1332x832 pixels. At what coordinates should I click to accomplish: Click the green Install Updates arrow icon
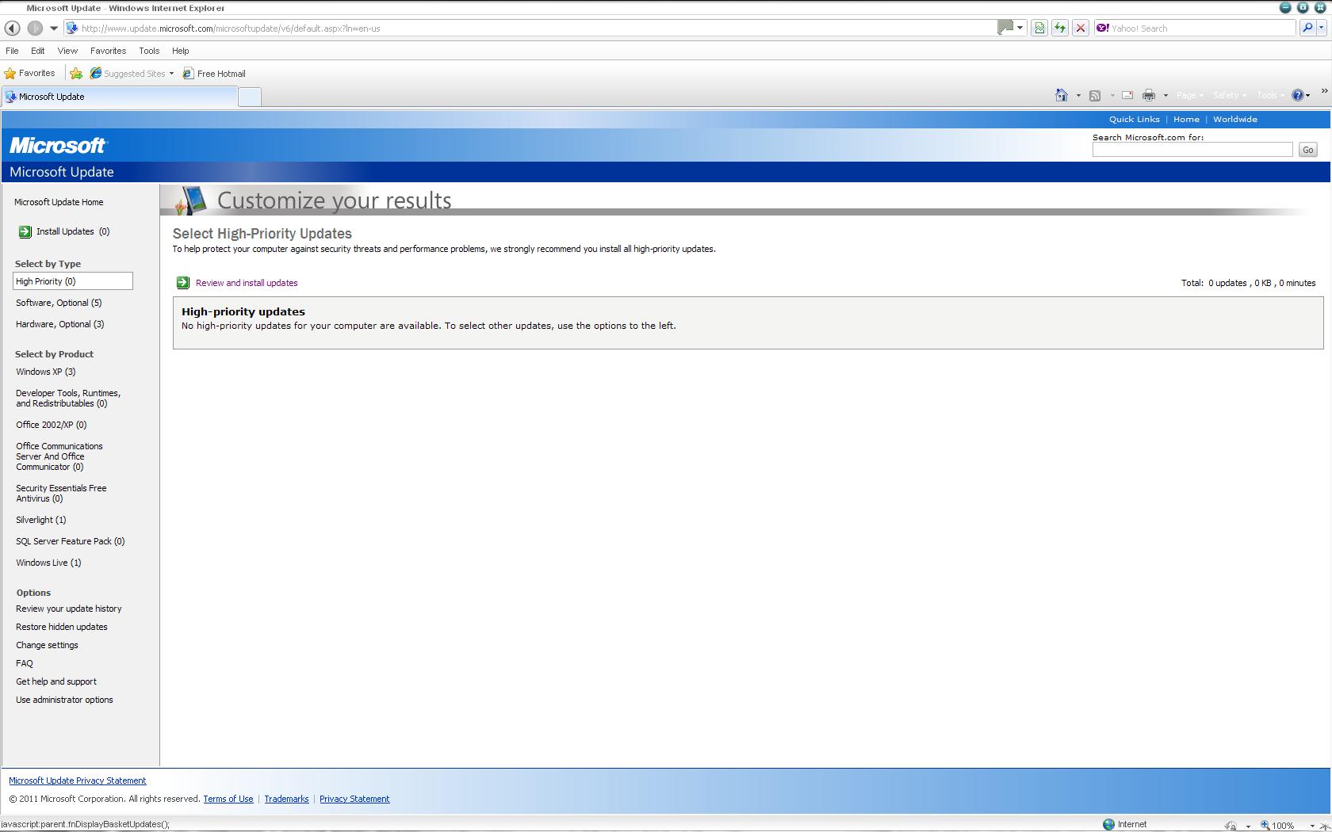click(25, 231)
